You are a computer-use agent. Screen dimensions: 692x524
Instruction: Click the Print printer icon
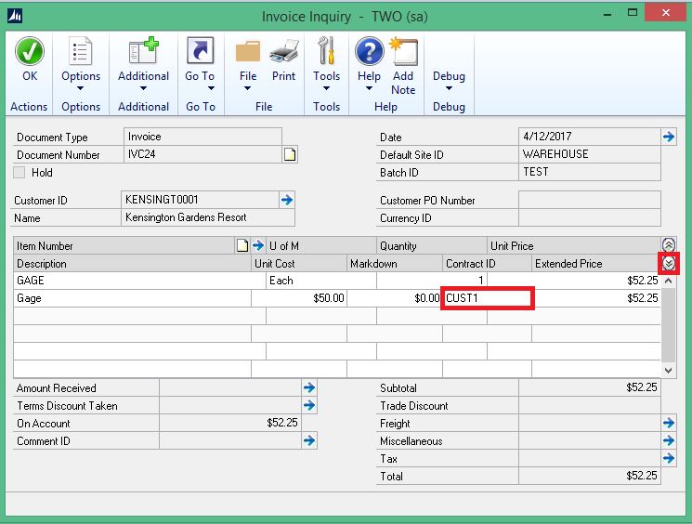point(284,51)
